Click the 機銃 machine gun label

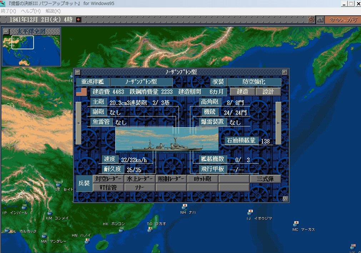(x=210, y=112)
